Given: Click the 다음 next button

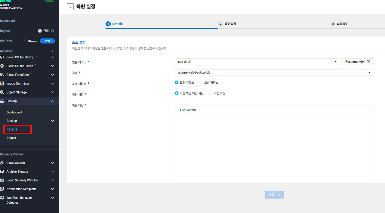Looking at the screenshot, I should 274,195.
